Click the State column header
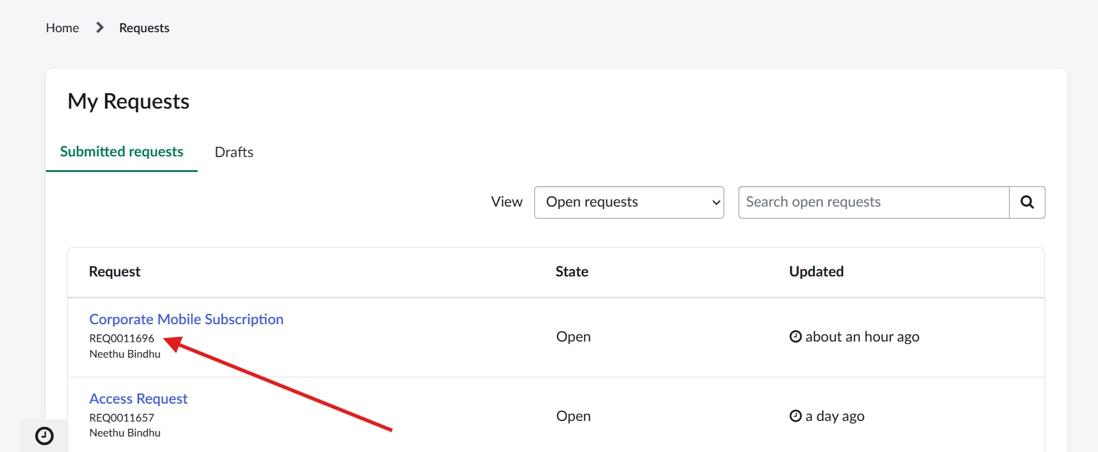 click(571, 272)
